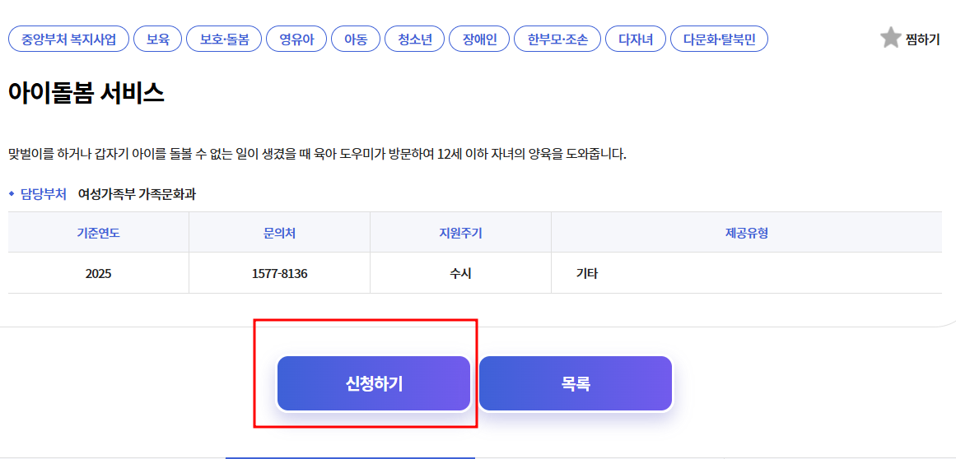Click the 문의처 column header

point(279,233)
